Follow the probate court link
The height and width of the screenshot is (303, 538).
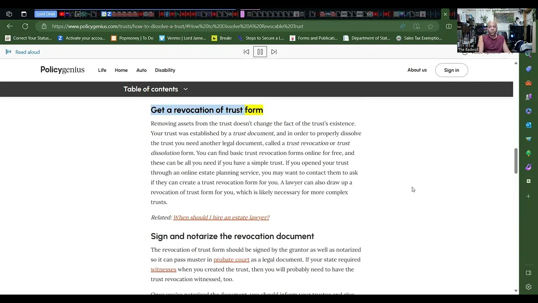point(231,260)
